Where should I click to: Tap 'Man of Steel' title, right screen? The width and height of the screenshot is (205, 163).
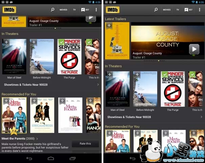pos(118,110)
